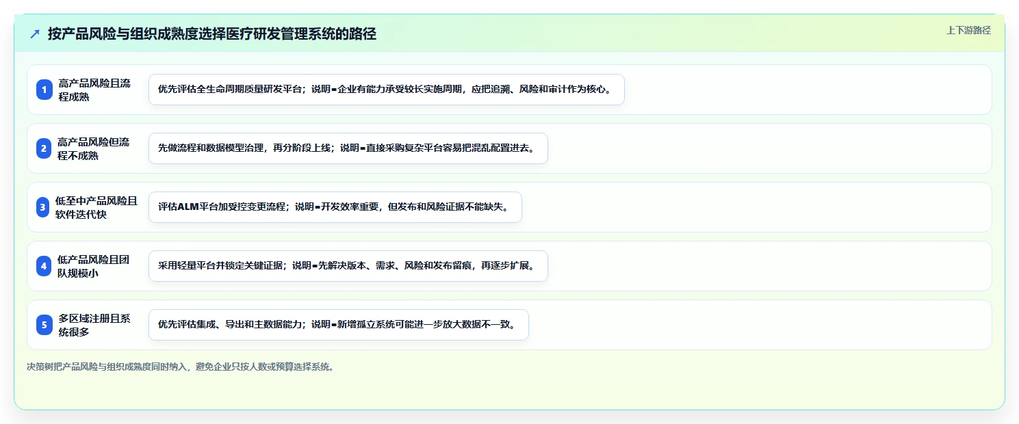
Task: Click the title 按产品风险与组织成熟度选择医疗研发管理系统的路径
Action: 212,34
